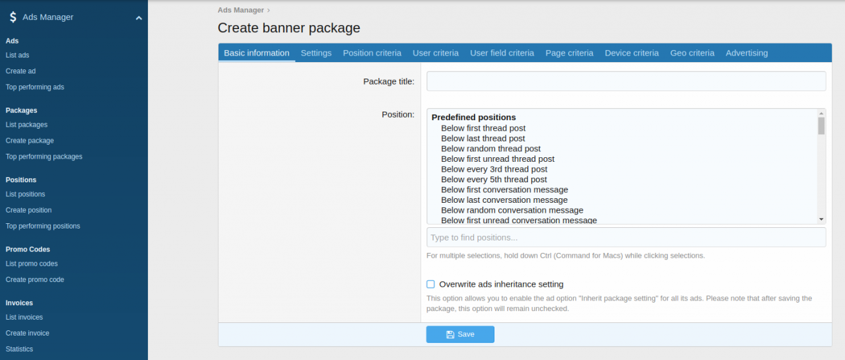Open the Ads Manager breadcrumb link
This screenshot has width=845, height=360.
[241, 10]
